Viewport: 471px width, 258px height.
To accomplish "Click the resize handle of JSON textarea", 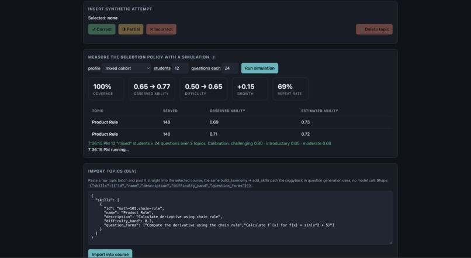I will coord(390,242).
